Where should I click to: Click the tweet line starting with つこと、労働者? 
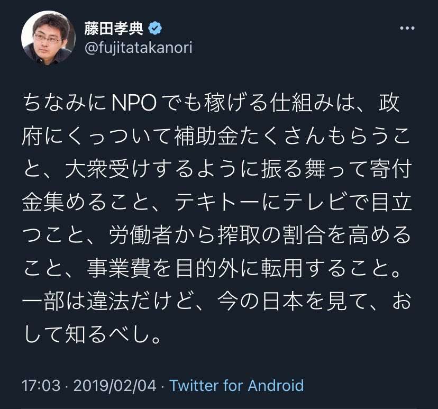point(217,235)
